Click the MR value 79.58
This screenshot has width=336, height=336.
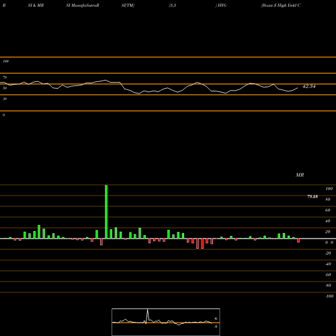pyautogui.click(x=312, y=197)
